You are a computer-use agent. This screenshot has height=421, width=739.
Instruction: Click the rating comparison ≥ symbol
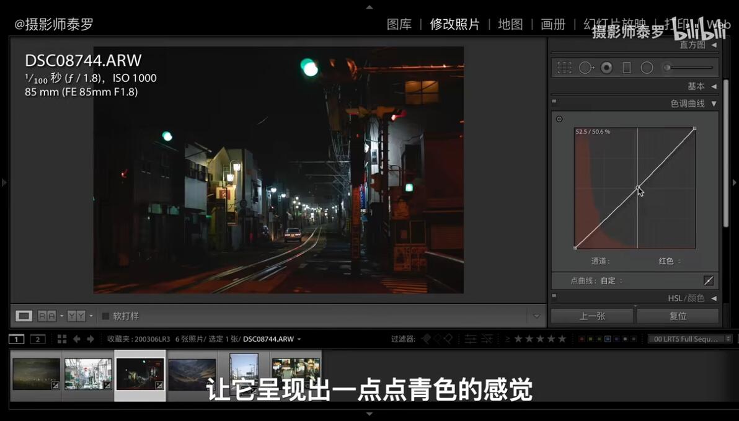pos(508,339)
